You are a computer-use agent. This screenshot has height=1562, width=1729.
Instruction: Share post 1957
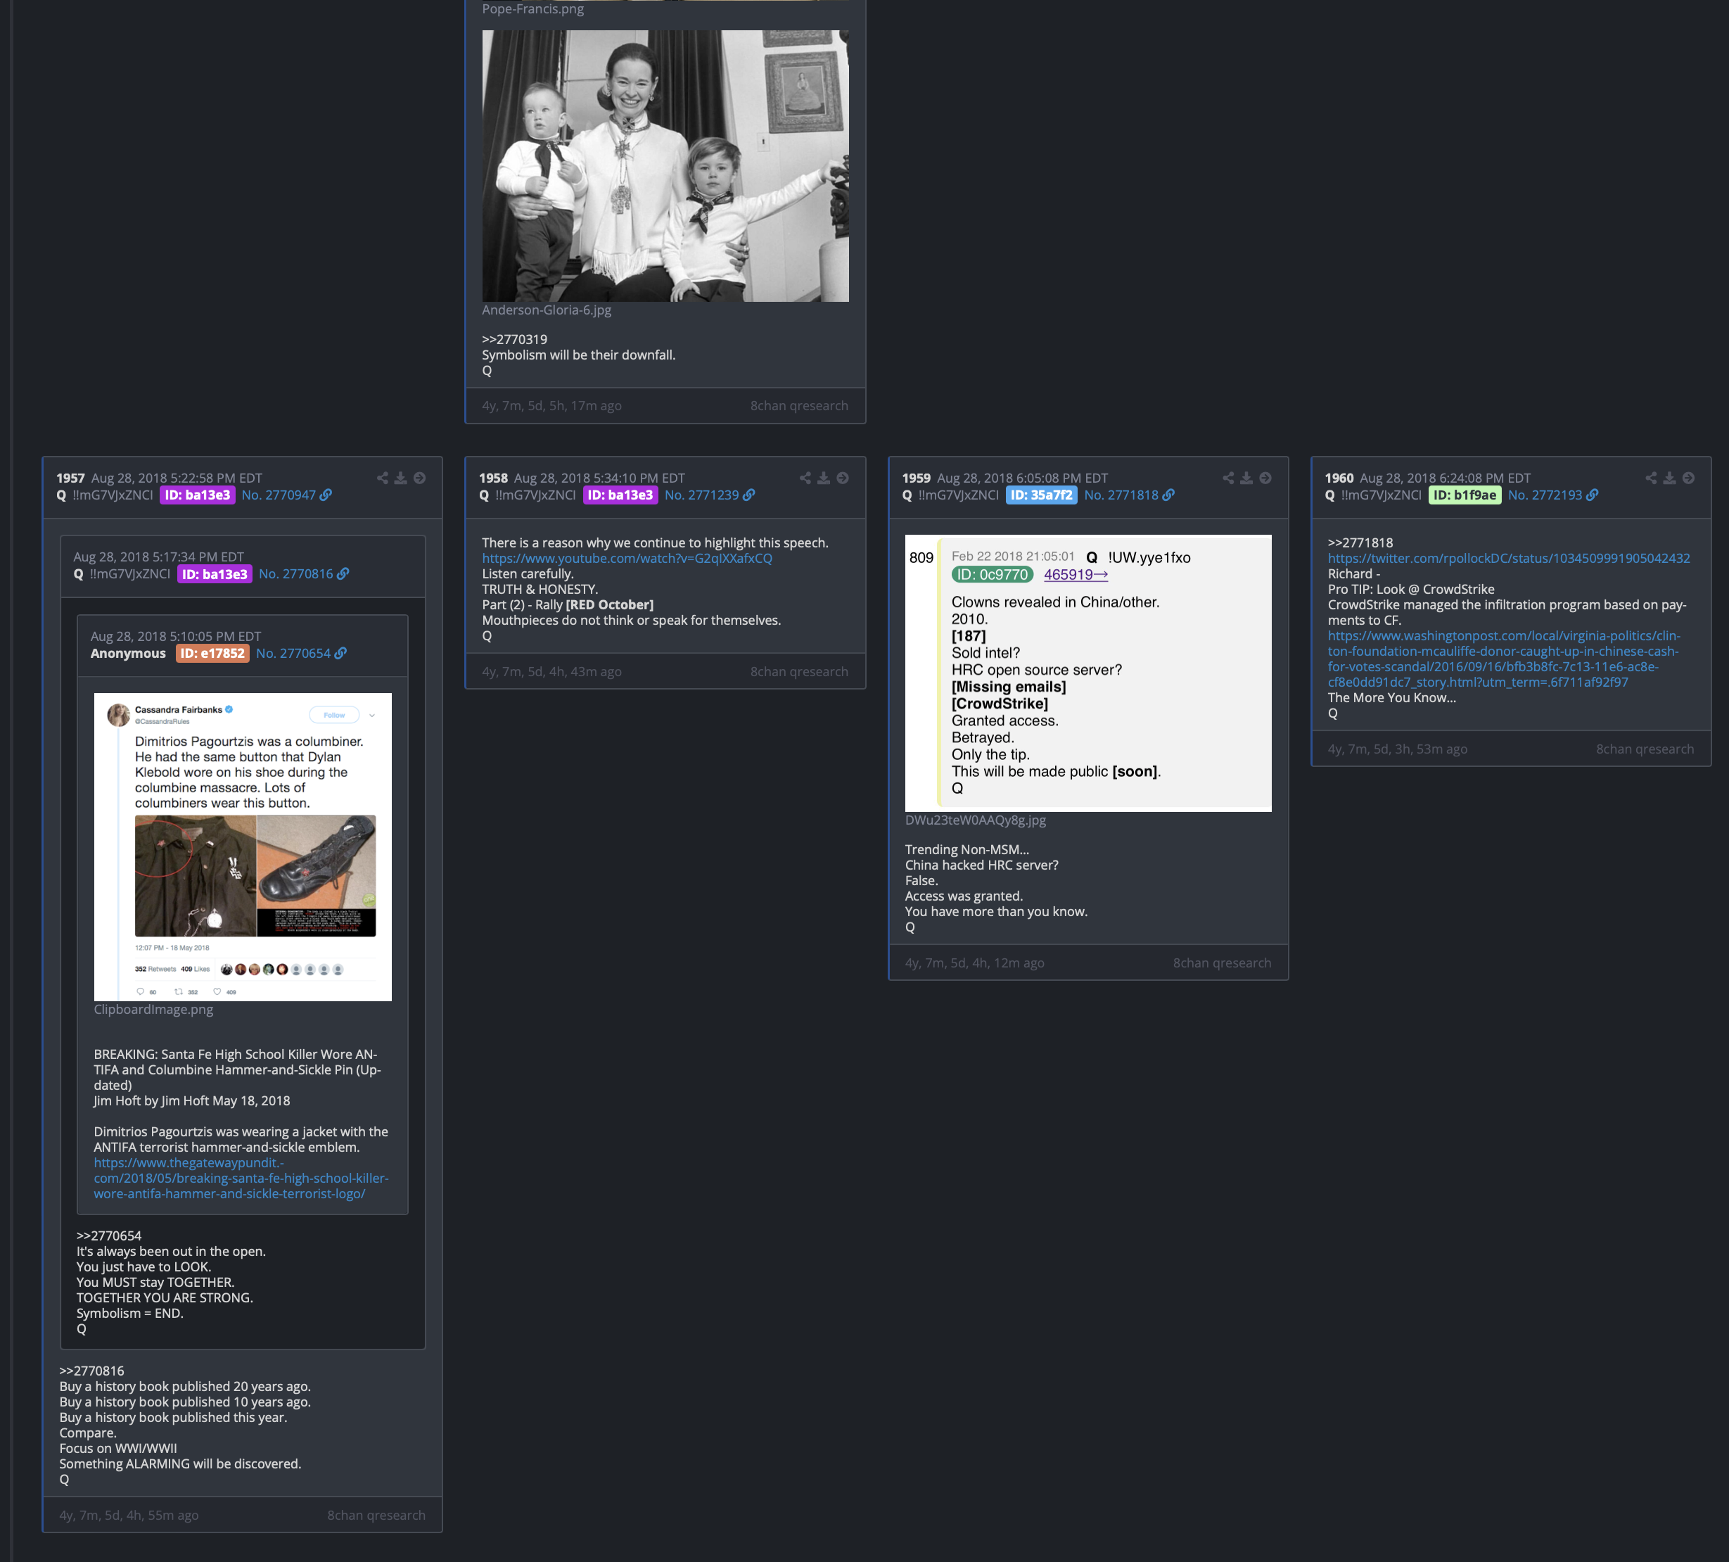(383, 478)
